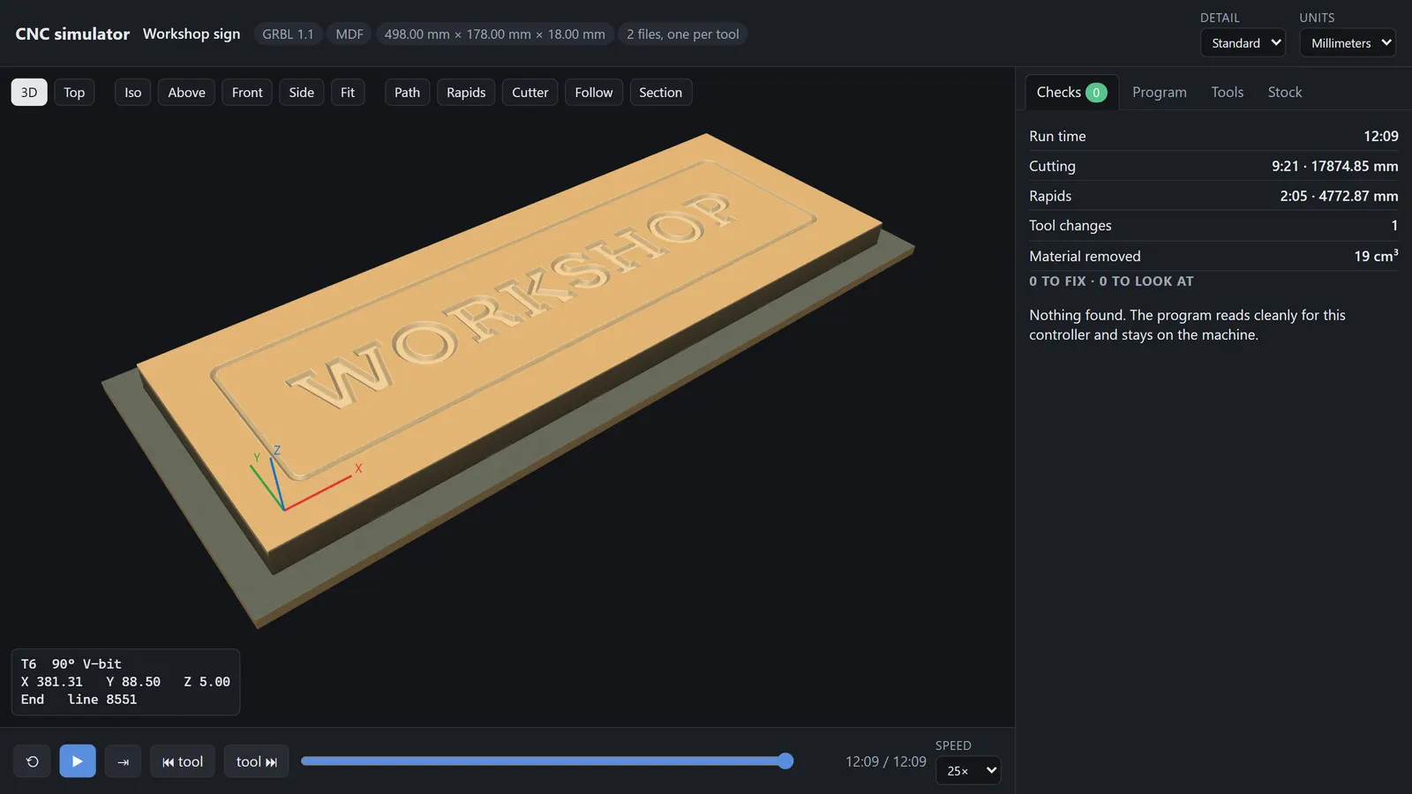Image resolution: width=1412 pixels, height=794 pixels.
Task: Select the Checks tab
Action: pyautogui.click(x=1071, y=93)
